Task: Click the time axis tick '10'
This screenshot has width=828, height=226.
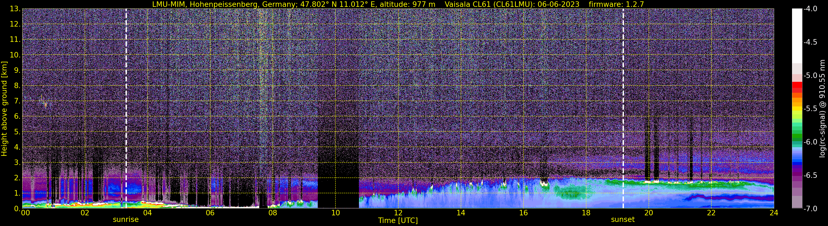Action: pyautogui.click(x=335, y=213)
